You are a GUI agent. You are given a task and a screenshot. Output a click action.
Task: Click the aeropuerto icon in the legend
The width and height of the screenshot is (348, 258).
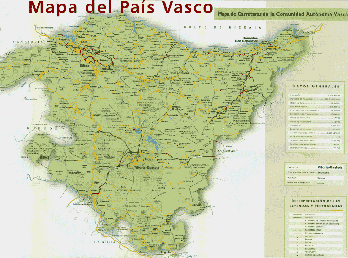(297, 252)
